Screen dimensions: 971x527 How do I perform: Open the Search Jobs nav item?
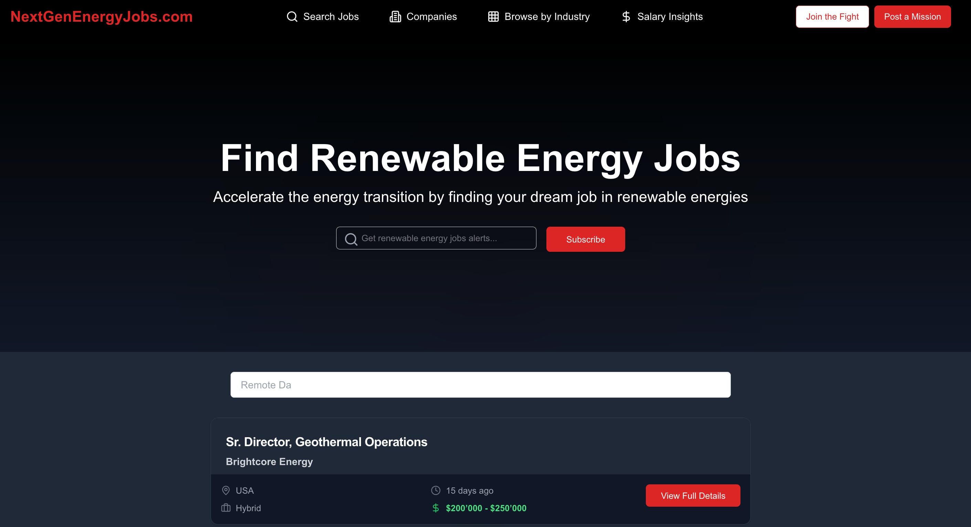pos(323,17)
